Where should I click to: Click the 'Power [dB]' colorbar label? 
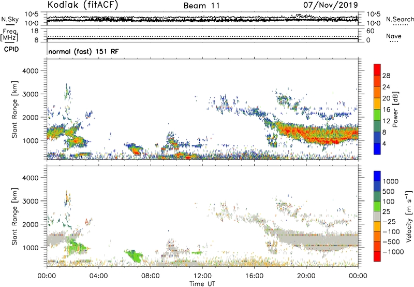tap(395, 109)
